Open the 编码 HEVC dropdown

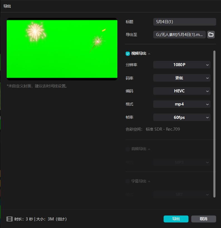coord(182,91)
